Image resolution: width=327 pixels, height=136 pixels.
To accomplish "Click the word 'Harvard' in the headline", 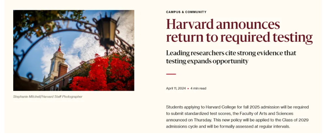I will (x=190, y=24).
